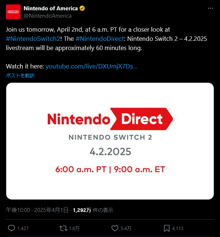Like the post with the heart icon
Image resolution: width=220 pixels, height=237 pixels.
[115, 228]
